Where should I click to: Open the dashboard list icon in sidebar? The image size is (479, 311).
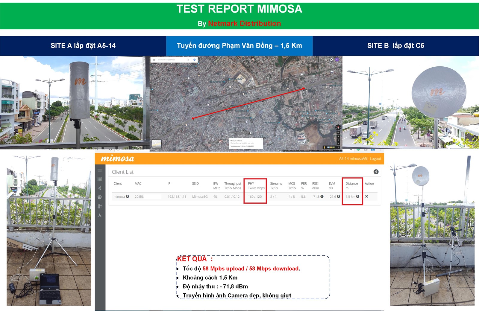coord(100,179)
